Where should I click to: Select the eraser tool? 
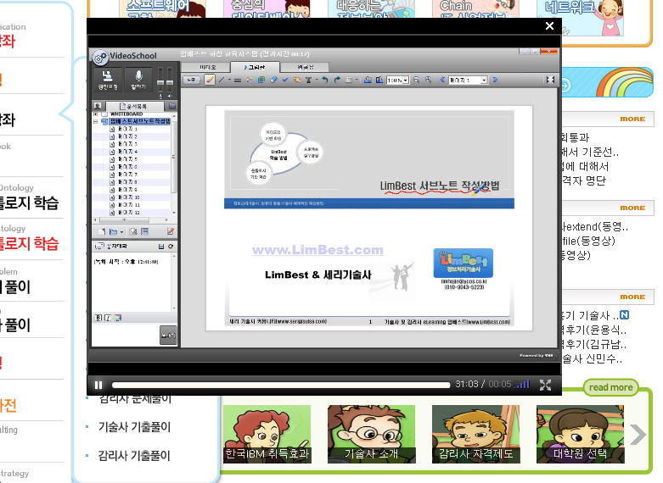273,80
